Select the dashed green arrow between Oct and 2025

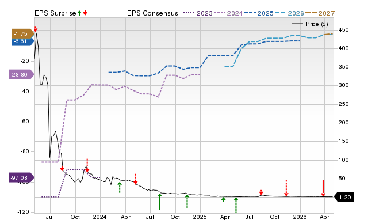pos(187,201)
